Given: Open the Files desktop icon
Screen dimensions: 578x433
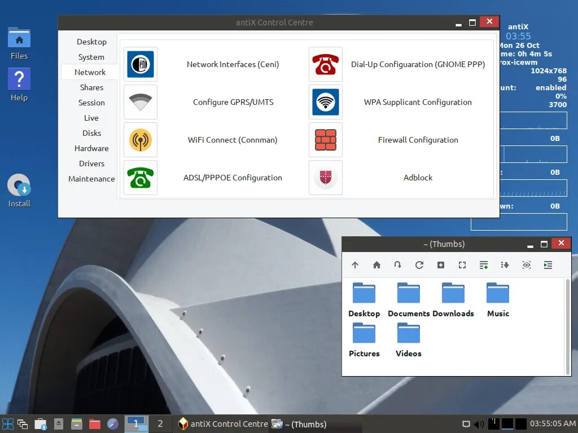Looking at the screenshot, I should pos(19,43).
